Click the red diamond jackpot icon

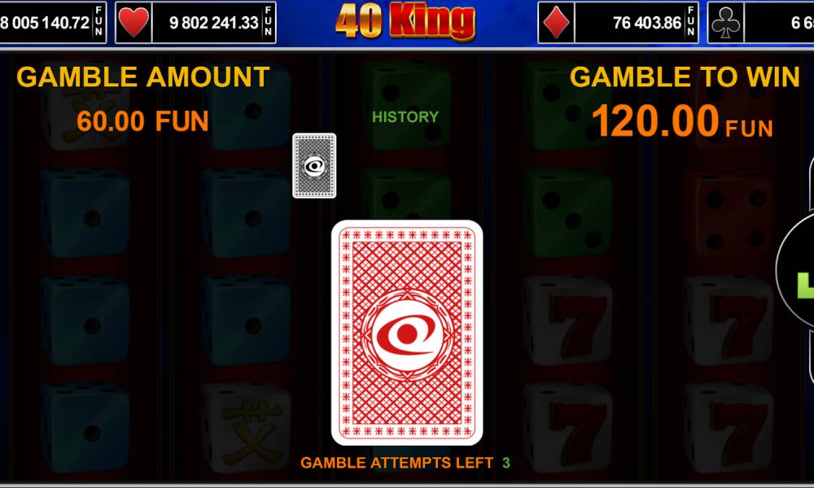tap(557, 23)
